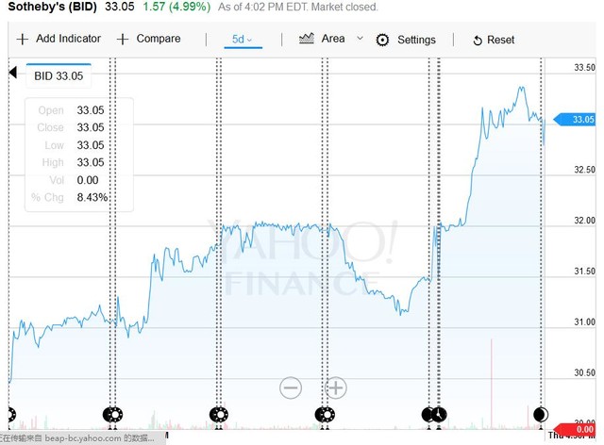Click the clock event marker on the timeline
This screenshot has height=445, width=604.
click(x=439, y=414)
